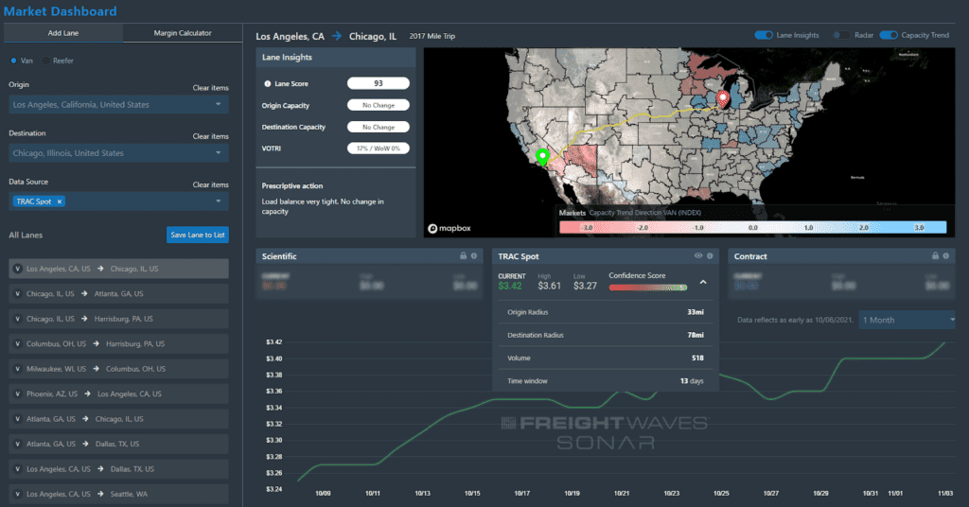Click the Mapbox logo on the map
This screenshot has height=507, width=969.
[449, 228]
